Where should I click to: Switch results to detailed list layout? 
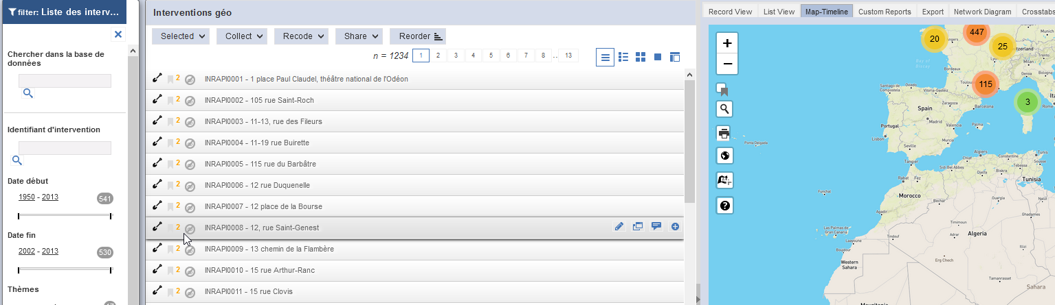click(624, 57)
